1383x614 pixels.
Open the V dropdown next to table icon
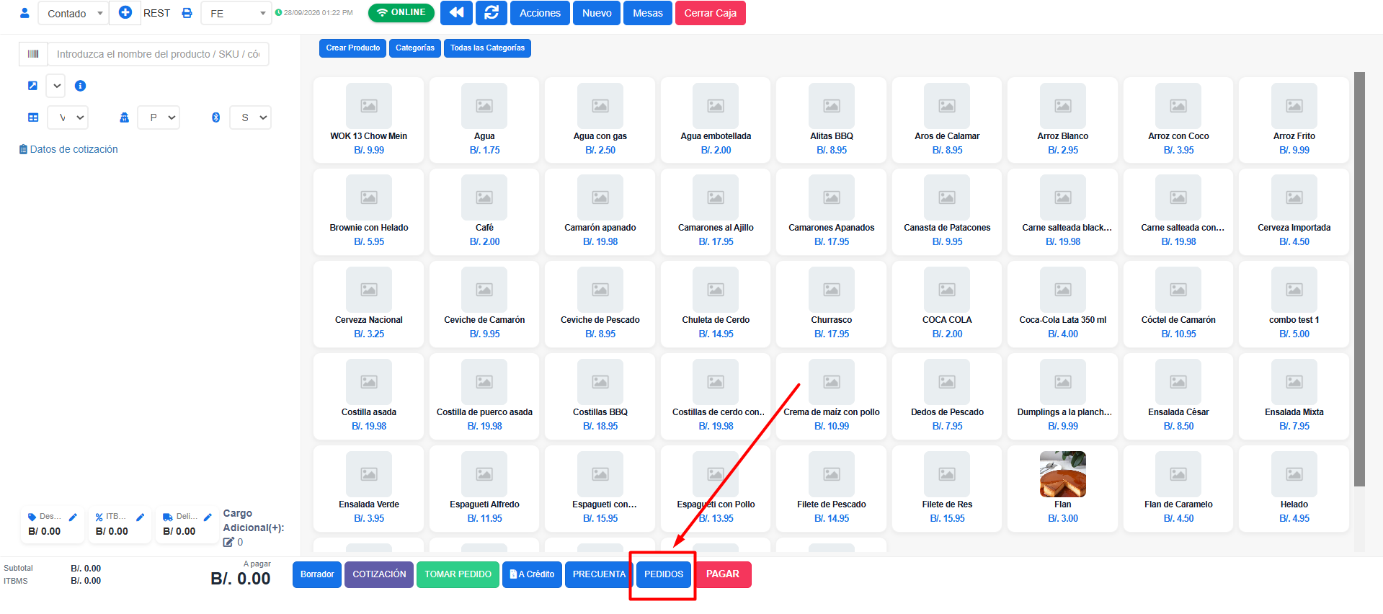(68, 117)
